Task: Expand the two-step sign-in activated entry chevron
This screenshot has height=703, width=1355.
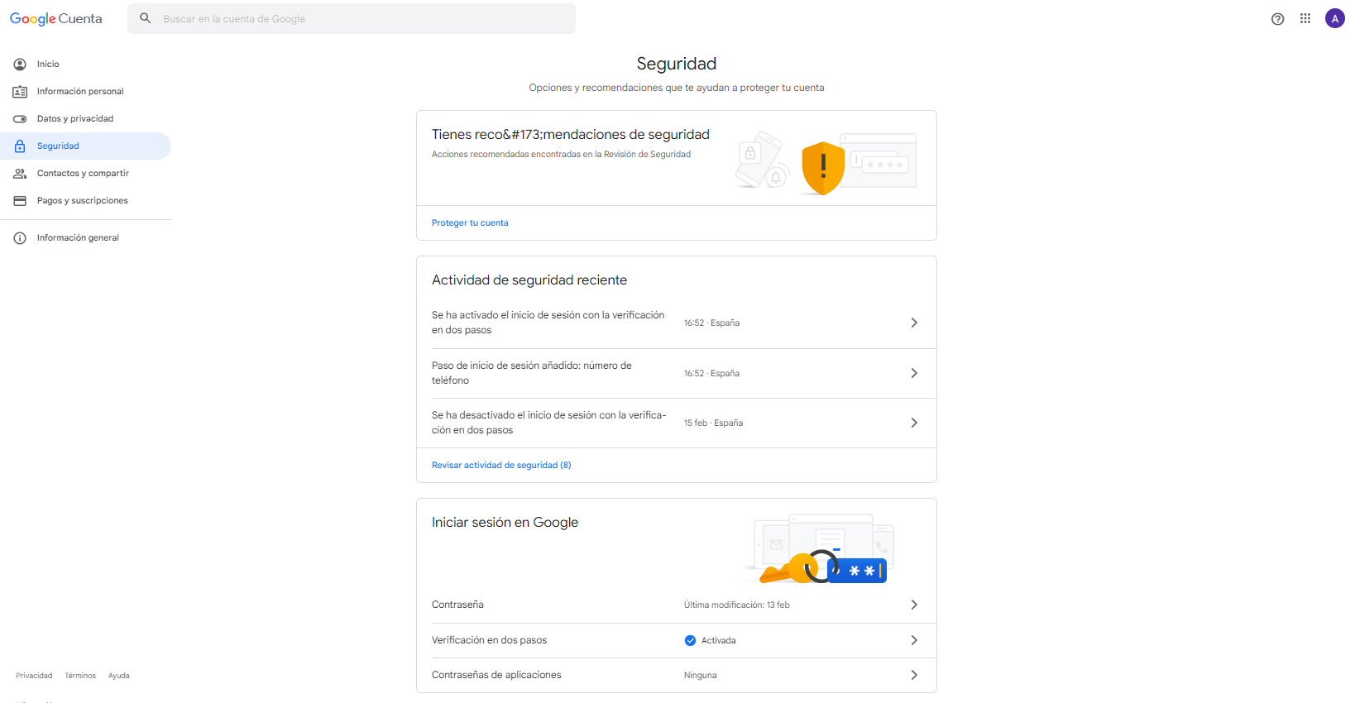Action: click(x=913, y=323)
